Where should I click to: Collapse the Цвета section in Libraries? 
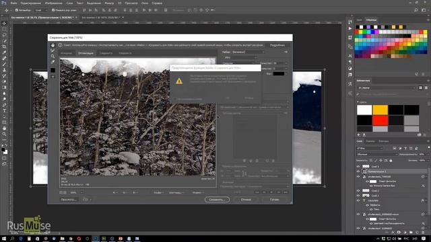point(358,102)
